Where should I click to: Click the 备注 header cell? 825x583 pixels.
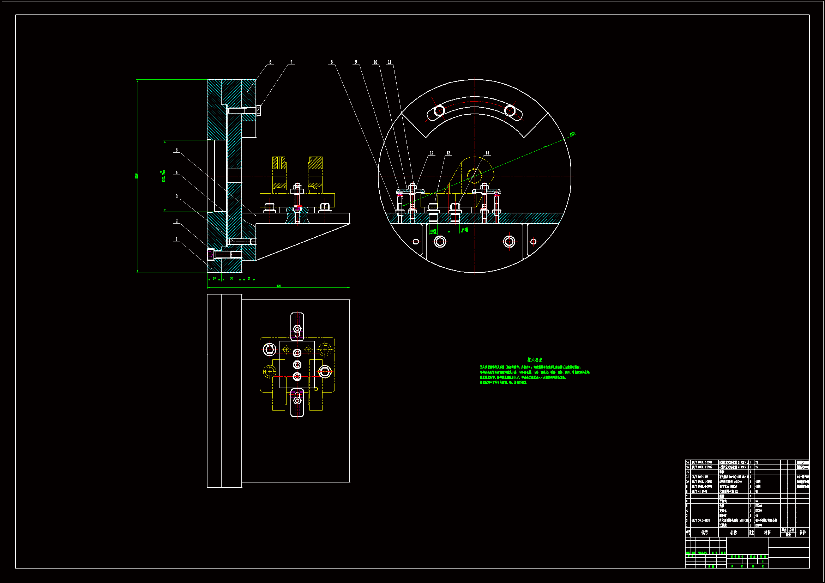(803, 533)
